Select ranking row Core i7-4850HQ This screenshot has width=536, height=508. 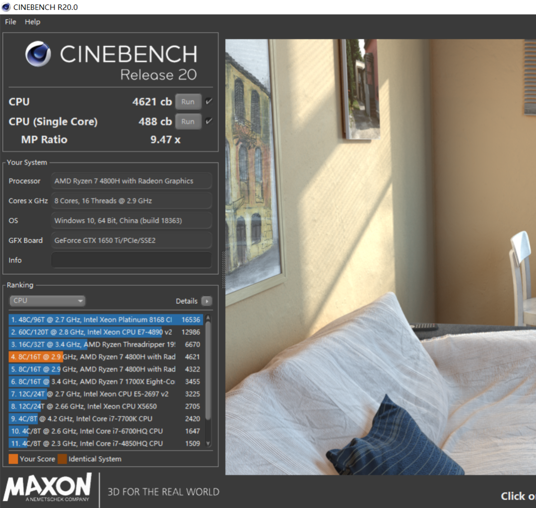point(106,443)
